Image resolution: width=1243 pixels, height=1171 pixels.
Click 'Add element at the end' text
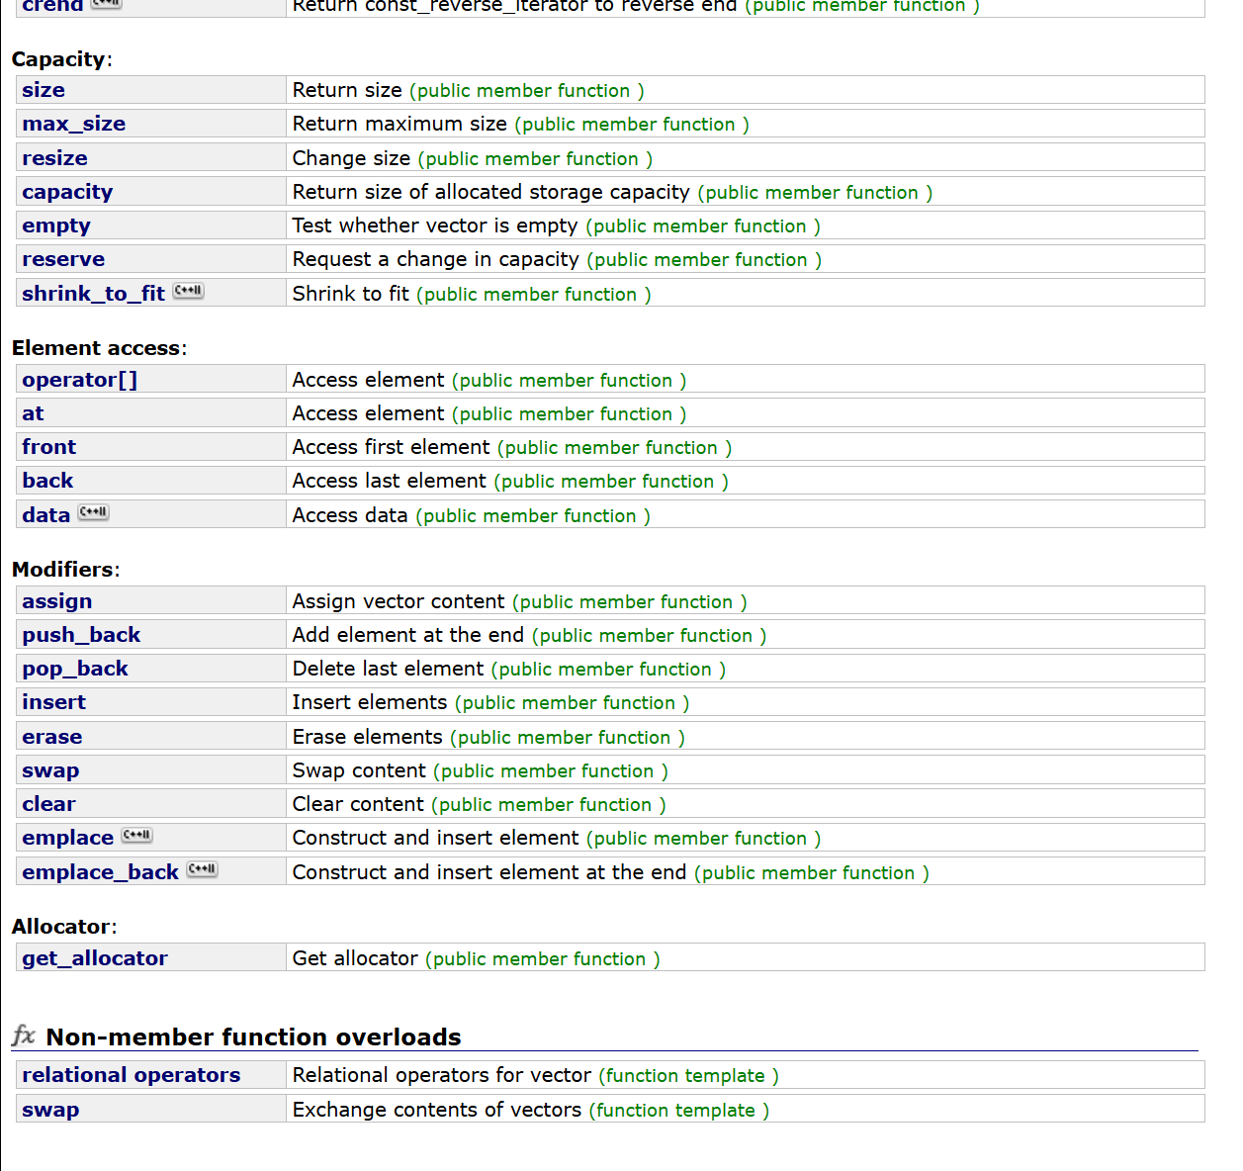tap(407, 635)
